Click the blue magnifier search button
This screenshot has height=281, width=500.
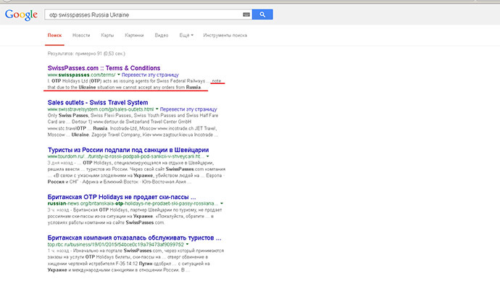262,14
